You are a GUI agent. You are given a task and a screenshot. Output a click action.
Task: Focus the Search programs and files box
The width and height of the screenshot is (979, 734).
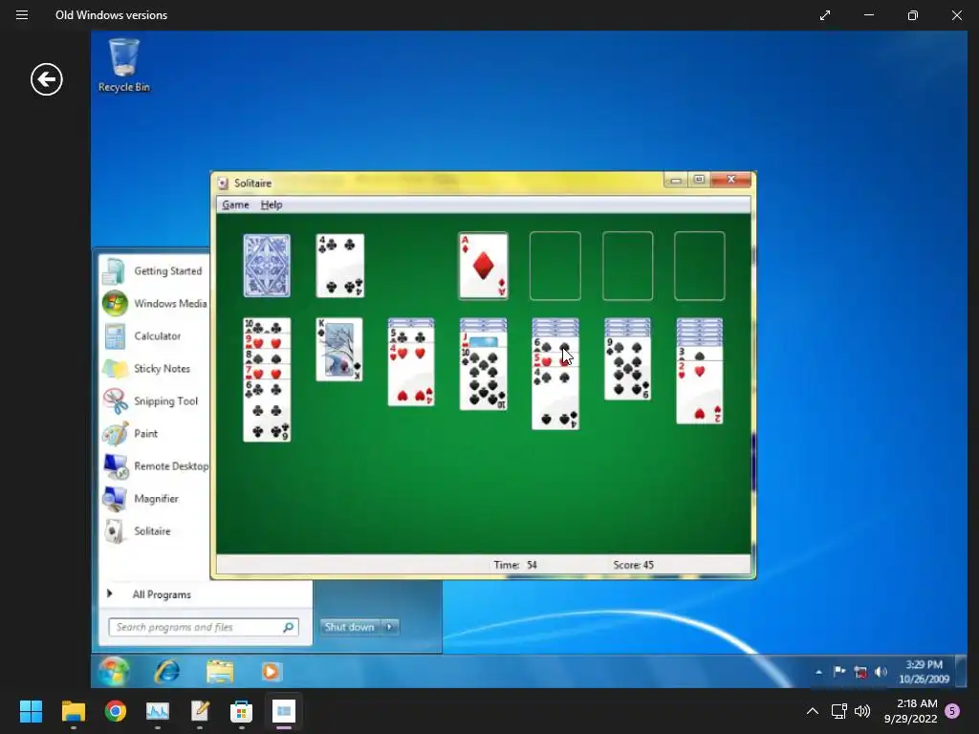click(x=204, y=627)
